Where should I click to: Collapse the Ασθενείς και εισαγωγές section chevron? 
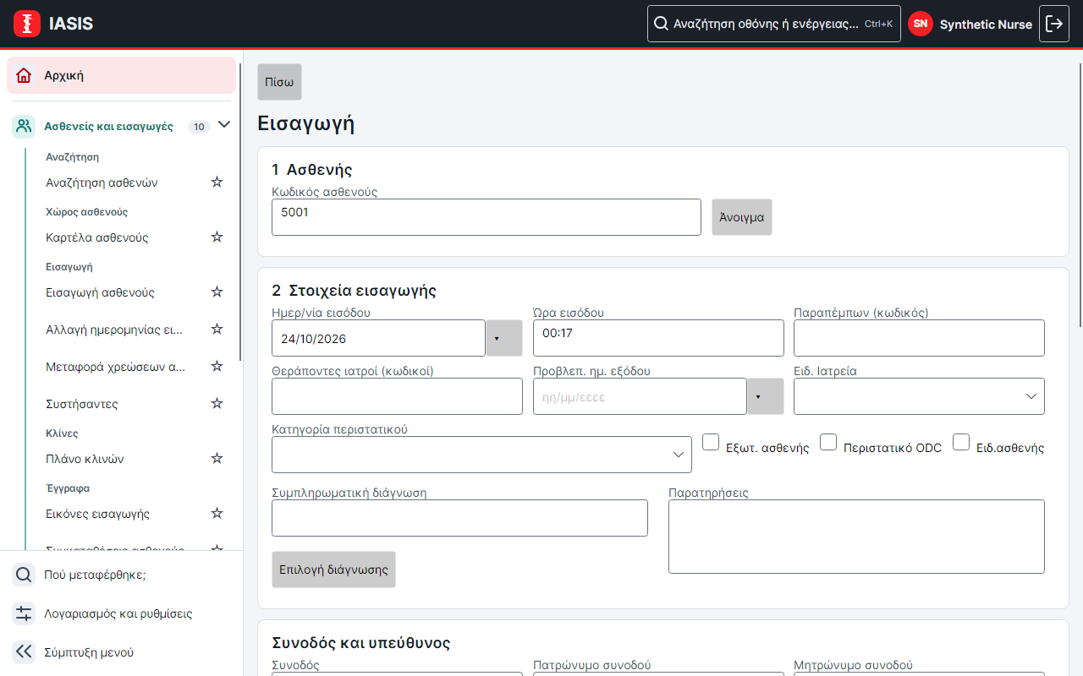click(224, 125)
